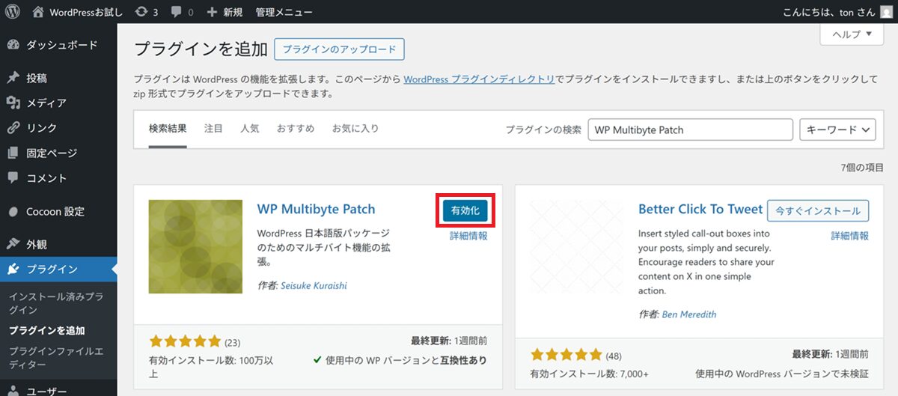Switch to the 人気 tab
The height and width of the screenshot is (396, 898).
(249, 129)
